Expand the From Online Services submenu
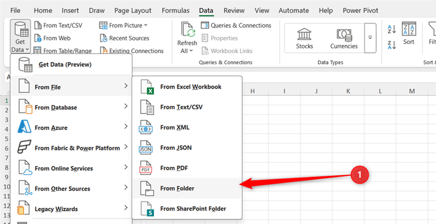The image size is (436, 224). pos(71,168)
